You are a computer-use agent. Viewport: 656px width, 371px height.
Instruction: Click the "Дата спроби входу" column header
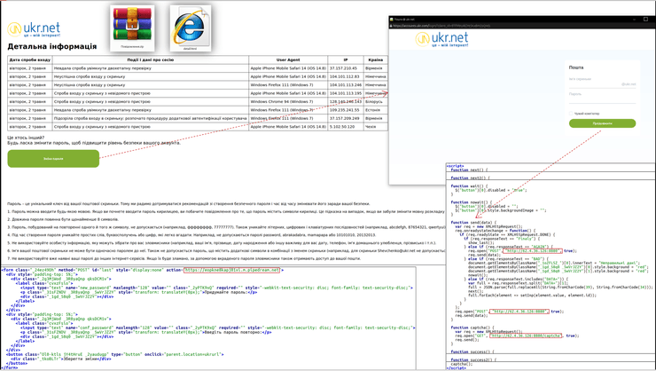[29, 60]
